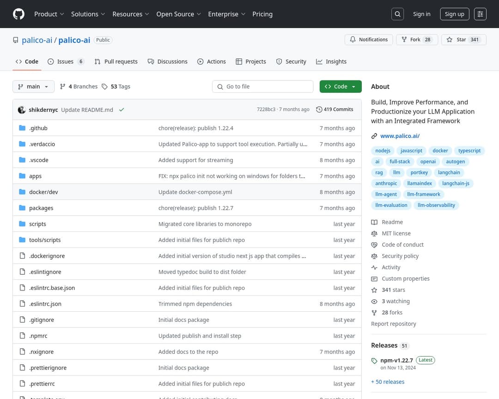Viewport: 499px width, 399px height.
Task: Click the scripts folder icon
Action: click(22, 224)
